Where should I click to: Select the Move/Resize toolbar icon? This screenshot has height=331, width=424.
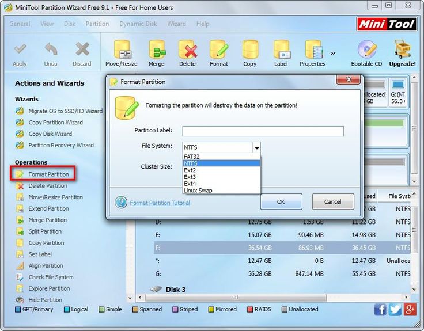click(x=122, y=50)
